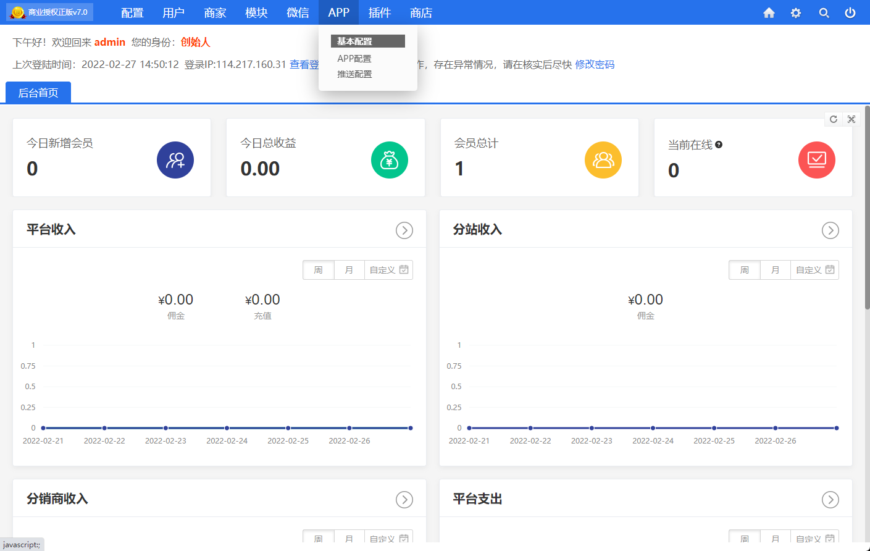Open 自定义 date picker in 分站收入
870x551 pixels.
pos(814,270)
